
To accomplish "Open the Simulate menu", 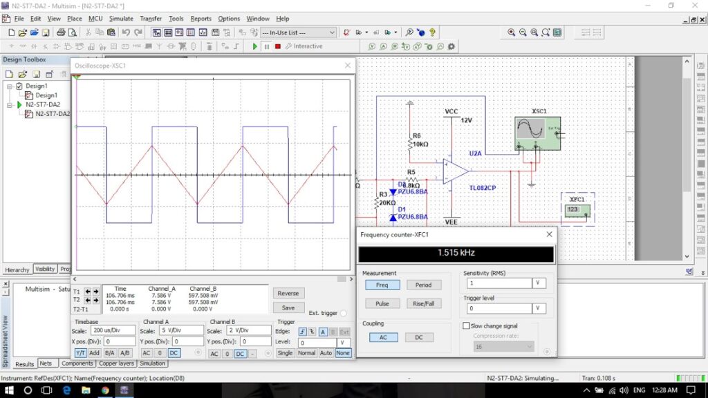I will pos(121,19).
